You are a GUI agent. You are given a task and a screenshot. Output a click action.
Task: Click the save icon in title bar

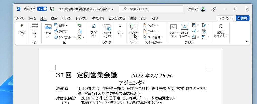pos(52,9)
